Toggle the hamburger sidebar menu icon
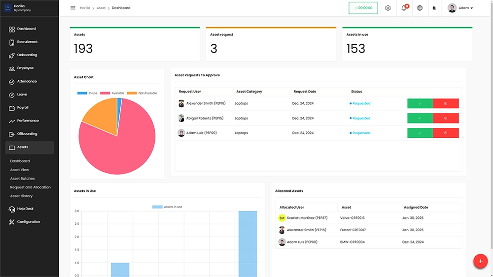Image resolution: width=493 pixels, height=277 pixels. 73,8
